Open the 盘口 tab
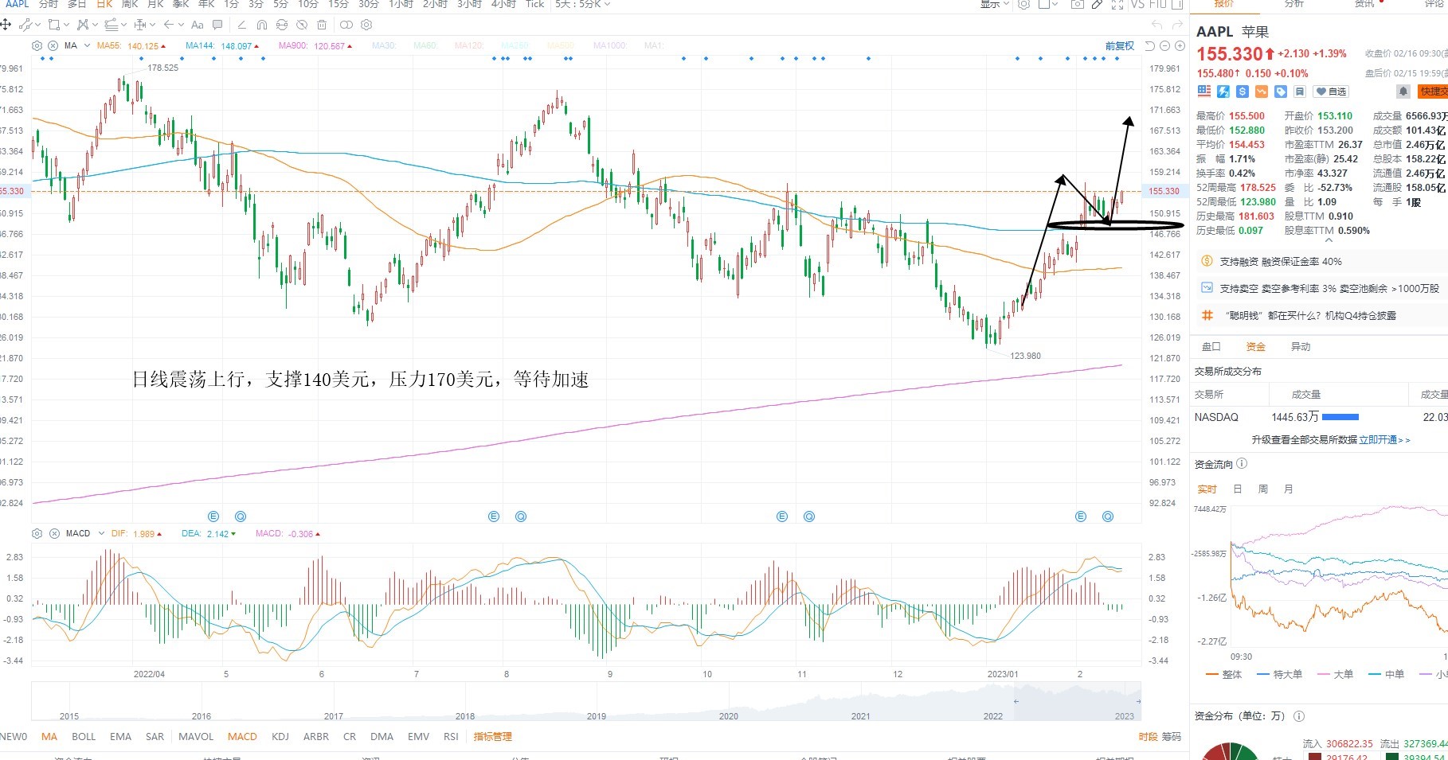The width and height of the screenshot is (1448, 760). (x=1211, y=347)
